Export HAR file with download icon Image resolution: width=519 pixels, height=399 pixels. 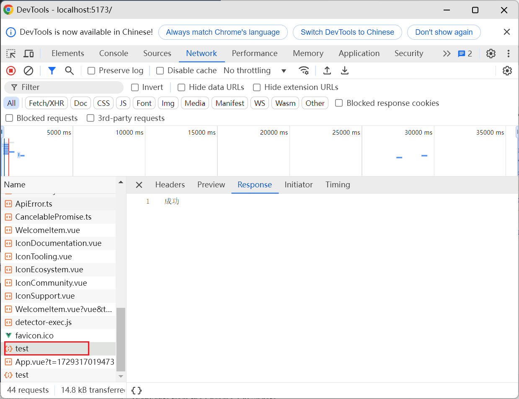(x=345, y=71)
